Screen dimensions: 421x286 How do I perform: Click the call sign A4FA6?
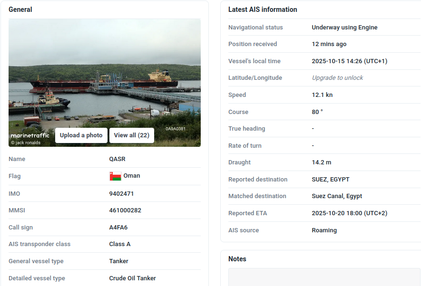point(118,228)
